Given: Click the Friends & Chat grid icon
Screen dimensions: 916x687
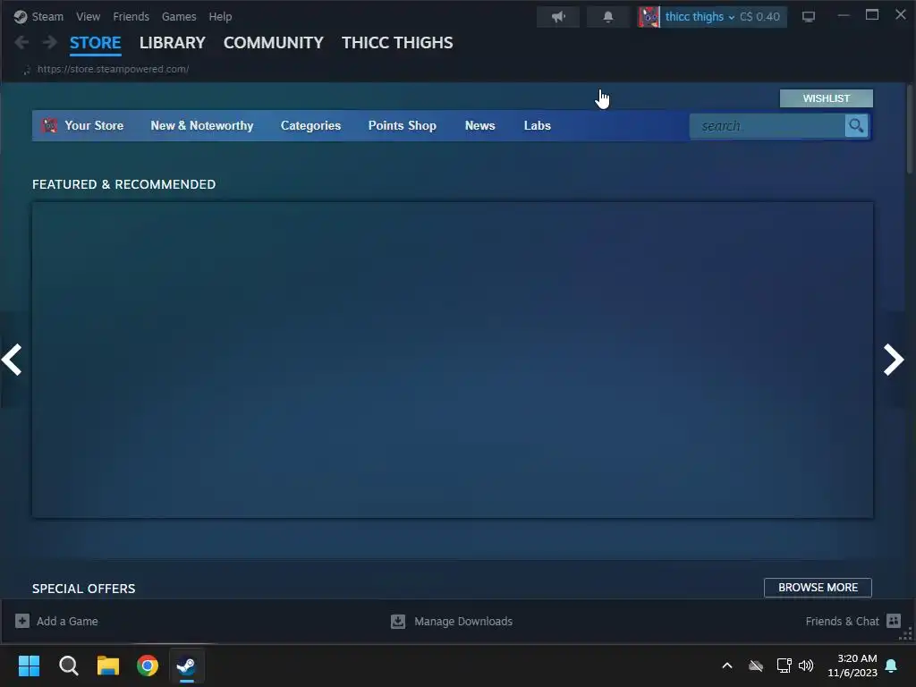Looking at the screenshot, I should pyautogui.click(x=894, y=621).
